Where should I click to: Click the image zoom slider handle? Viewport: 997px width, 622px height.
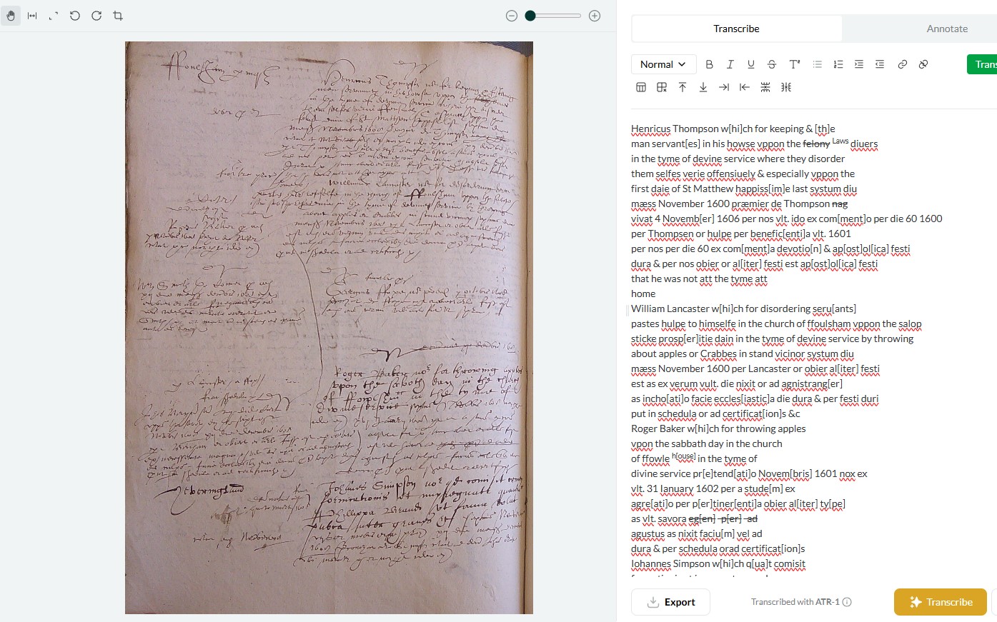point(530,16)
